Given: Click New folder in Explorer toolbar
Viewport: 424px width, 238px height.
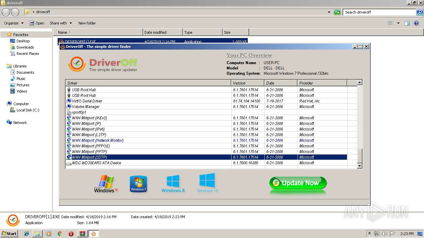Looking at the screenshot, I should (87, 23).
